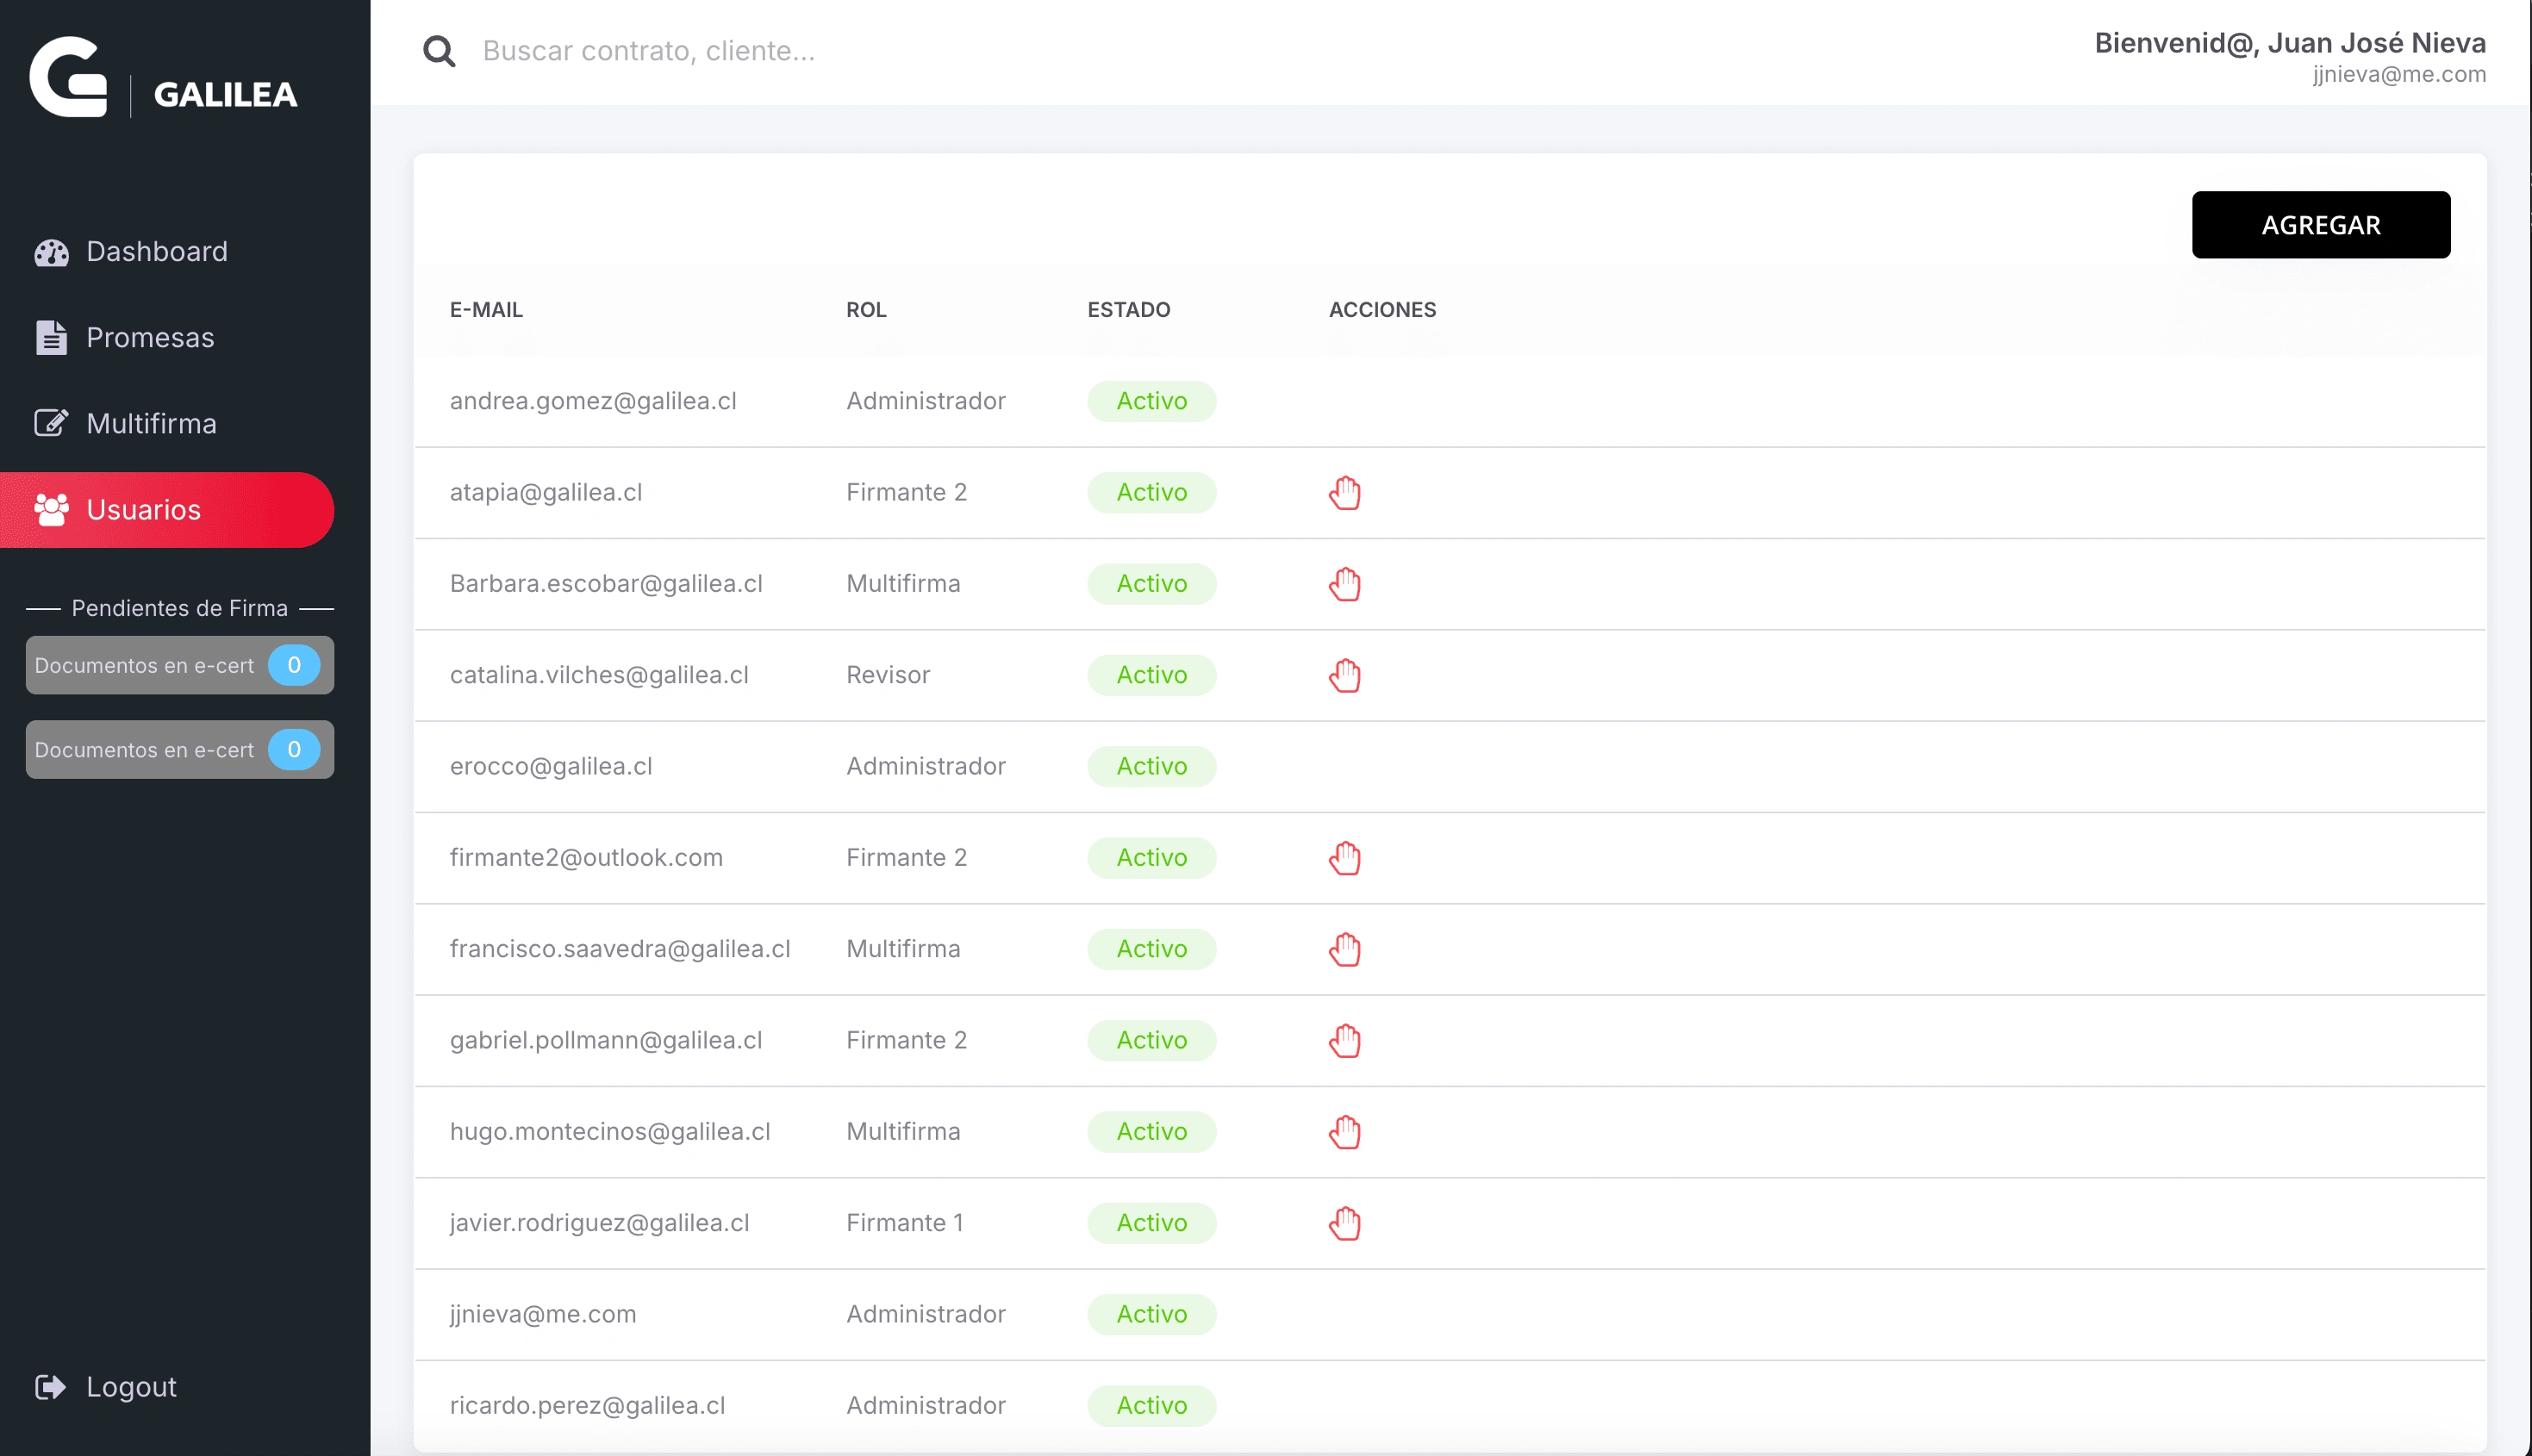Open the Multifirma section
This screenshot has width=2532, height=1456.
[x=151, y=424]
